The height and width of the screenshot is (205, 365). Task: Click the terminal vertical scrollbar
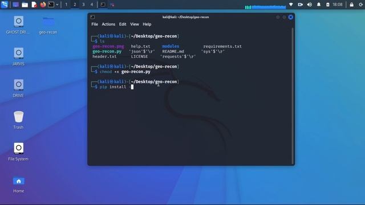coord(293,96)
